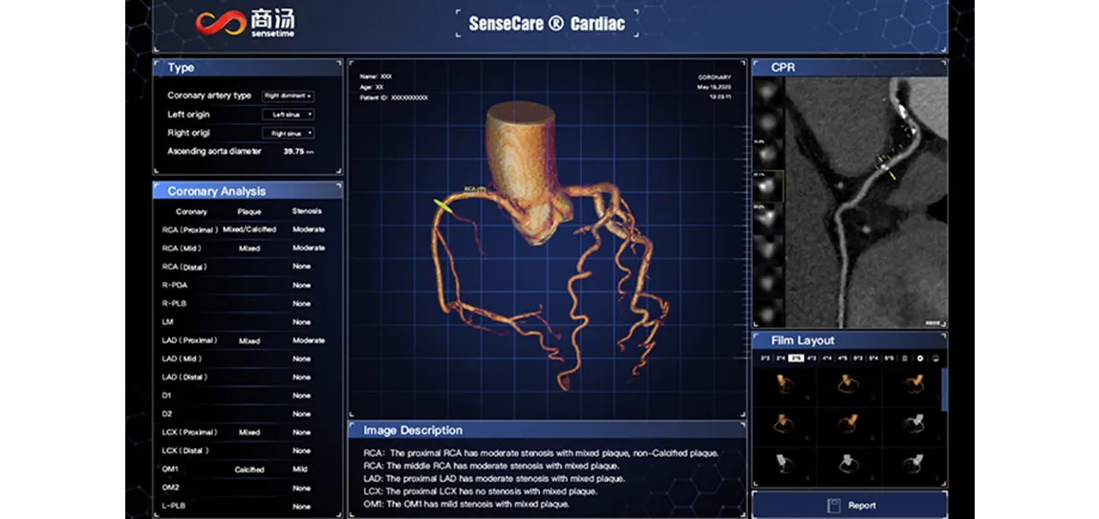The height and width of the screenshot is (519, 1099).
Task: Click the proximal LAD description line
Action: [x=494, y=478]
